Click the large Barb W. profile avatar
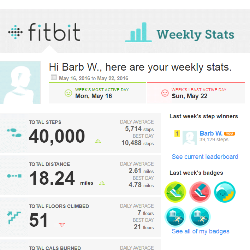 click(x=20, y=83)
